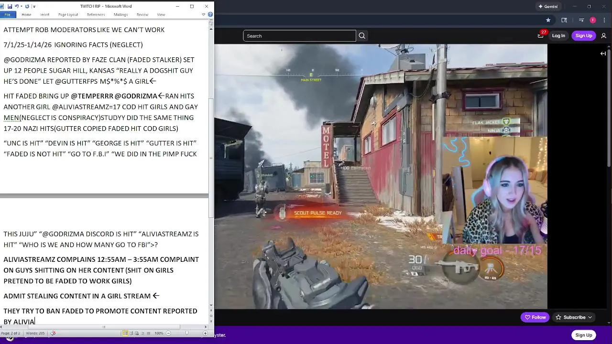Open Customize Quick Access Toolbar dropdown
The image size is (612, 344).
(34, 7)
